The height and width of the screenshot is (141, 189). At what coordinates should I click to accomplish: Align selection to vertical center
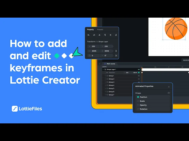coord(110,35)
